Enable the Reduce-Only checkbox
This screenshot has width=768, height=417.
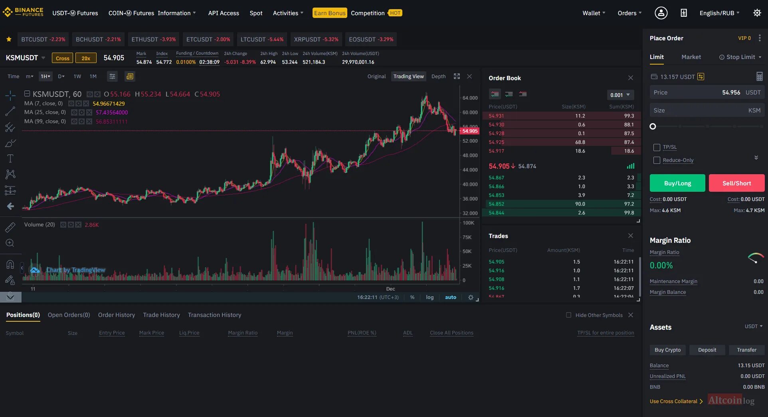point(657,160)
